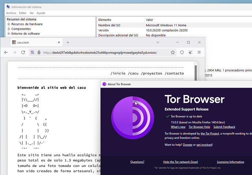Click the bienvenide al sitio web heading
Viewport: 252px width, 175px height.
pos(51,87)
